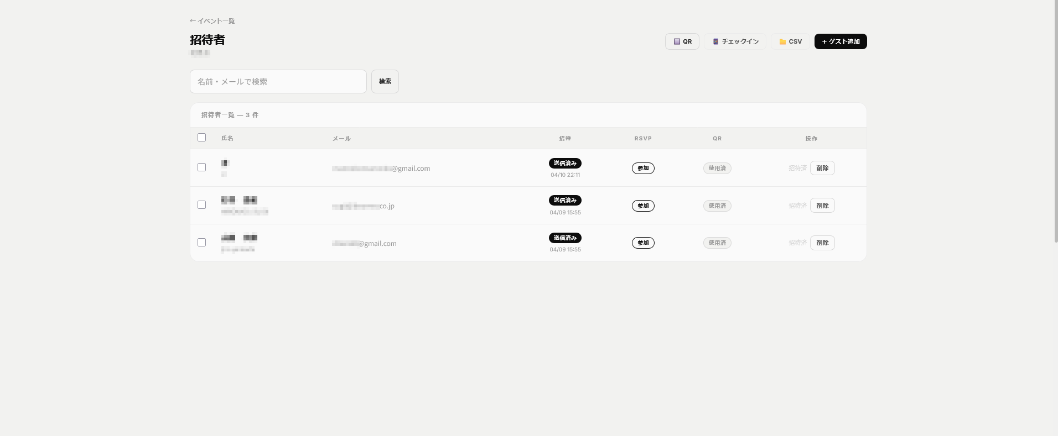The width and height of the screenshot is (1058, 436).
Task: Tick the third guest row checkbox
Action: click(202, 243)
